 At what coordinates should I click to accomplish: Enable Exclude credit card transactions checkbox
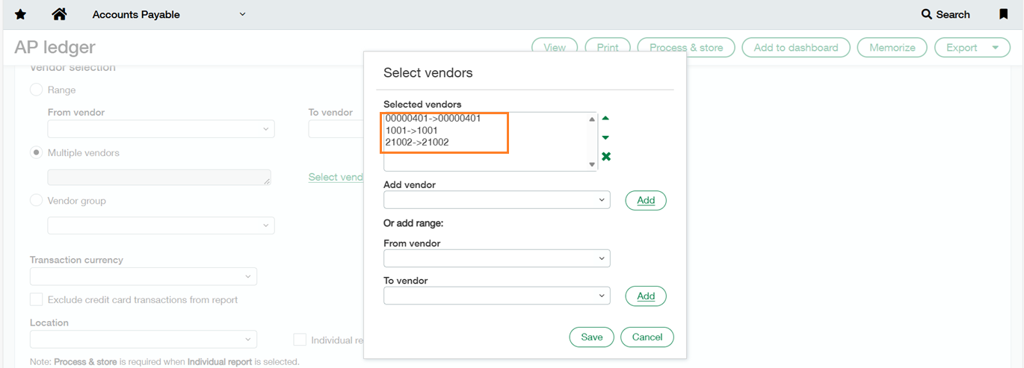coord(36,299)
